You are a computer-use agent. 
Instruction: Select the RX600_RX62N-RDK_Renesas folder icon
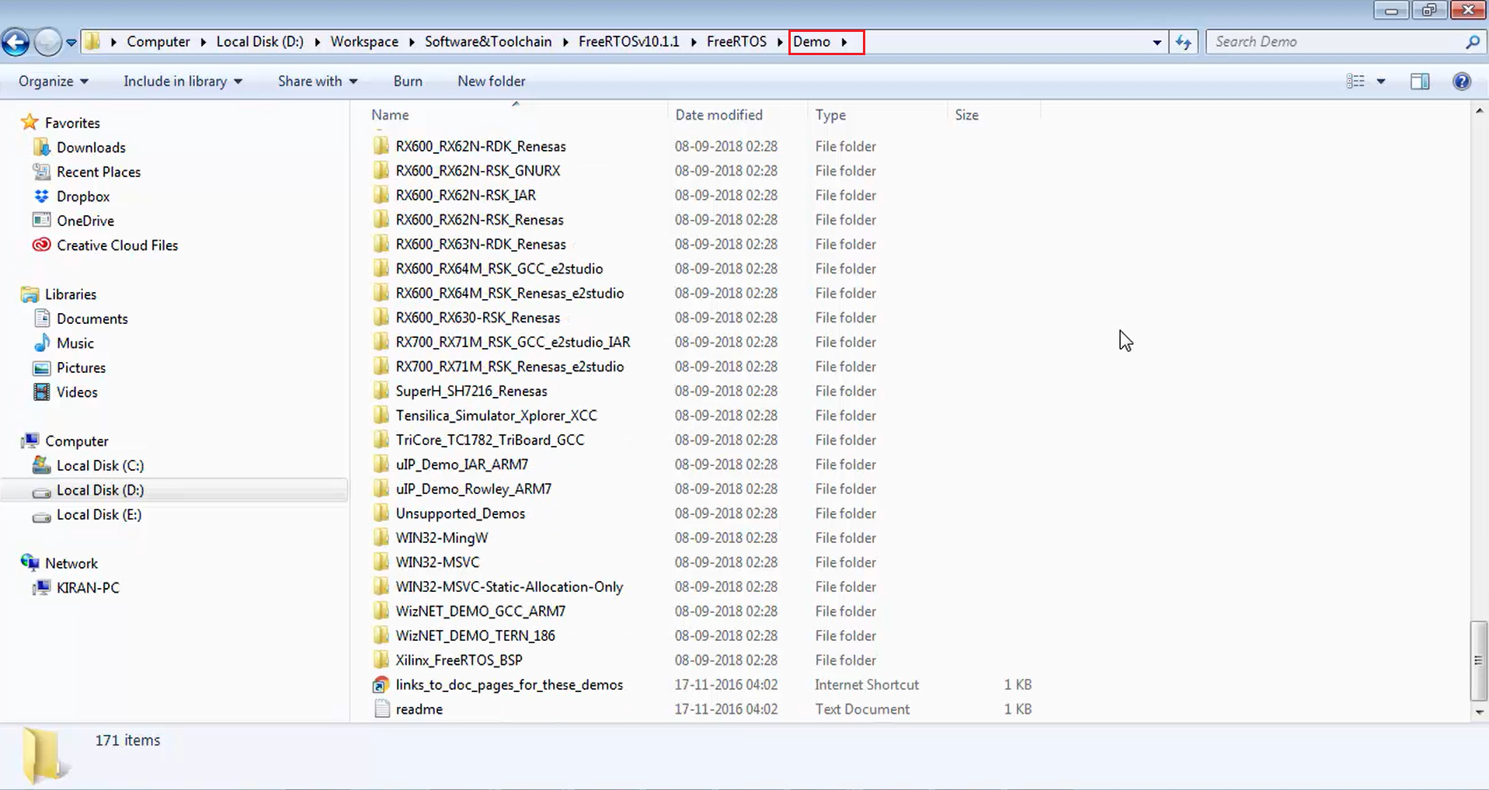pos(381,146)
